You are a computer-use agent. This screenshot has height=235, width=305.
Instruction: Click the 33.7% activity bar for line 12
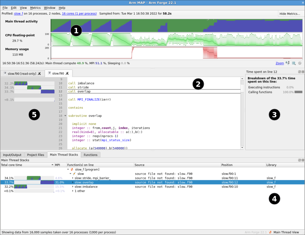coord(34,91)
